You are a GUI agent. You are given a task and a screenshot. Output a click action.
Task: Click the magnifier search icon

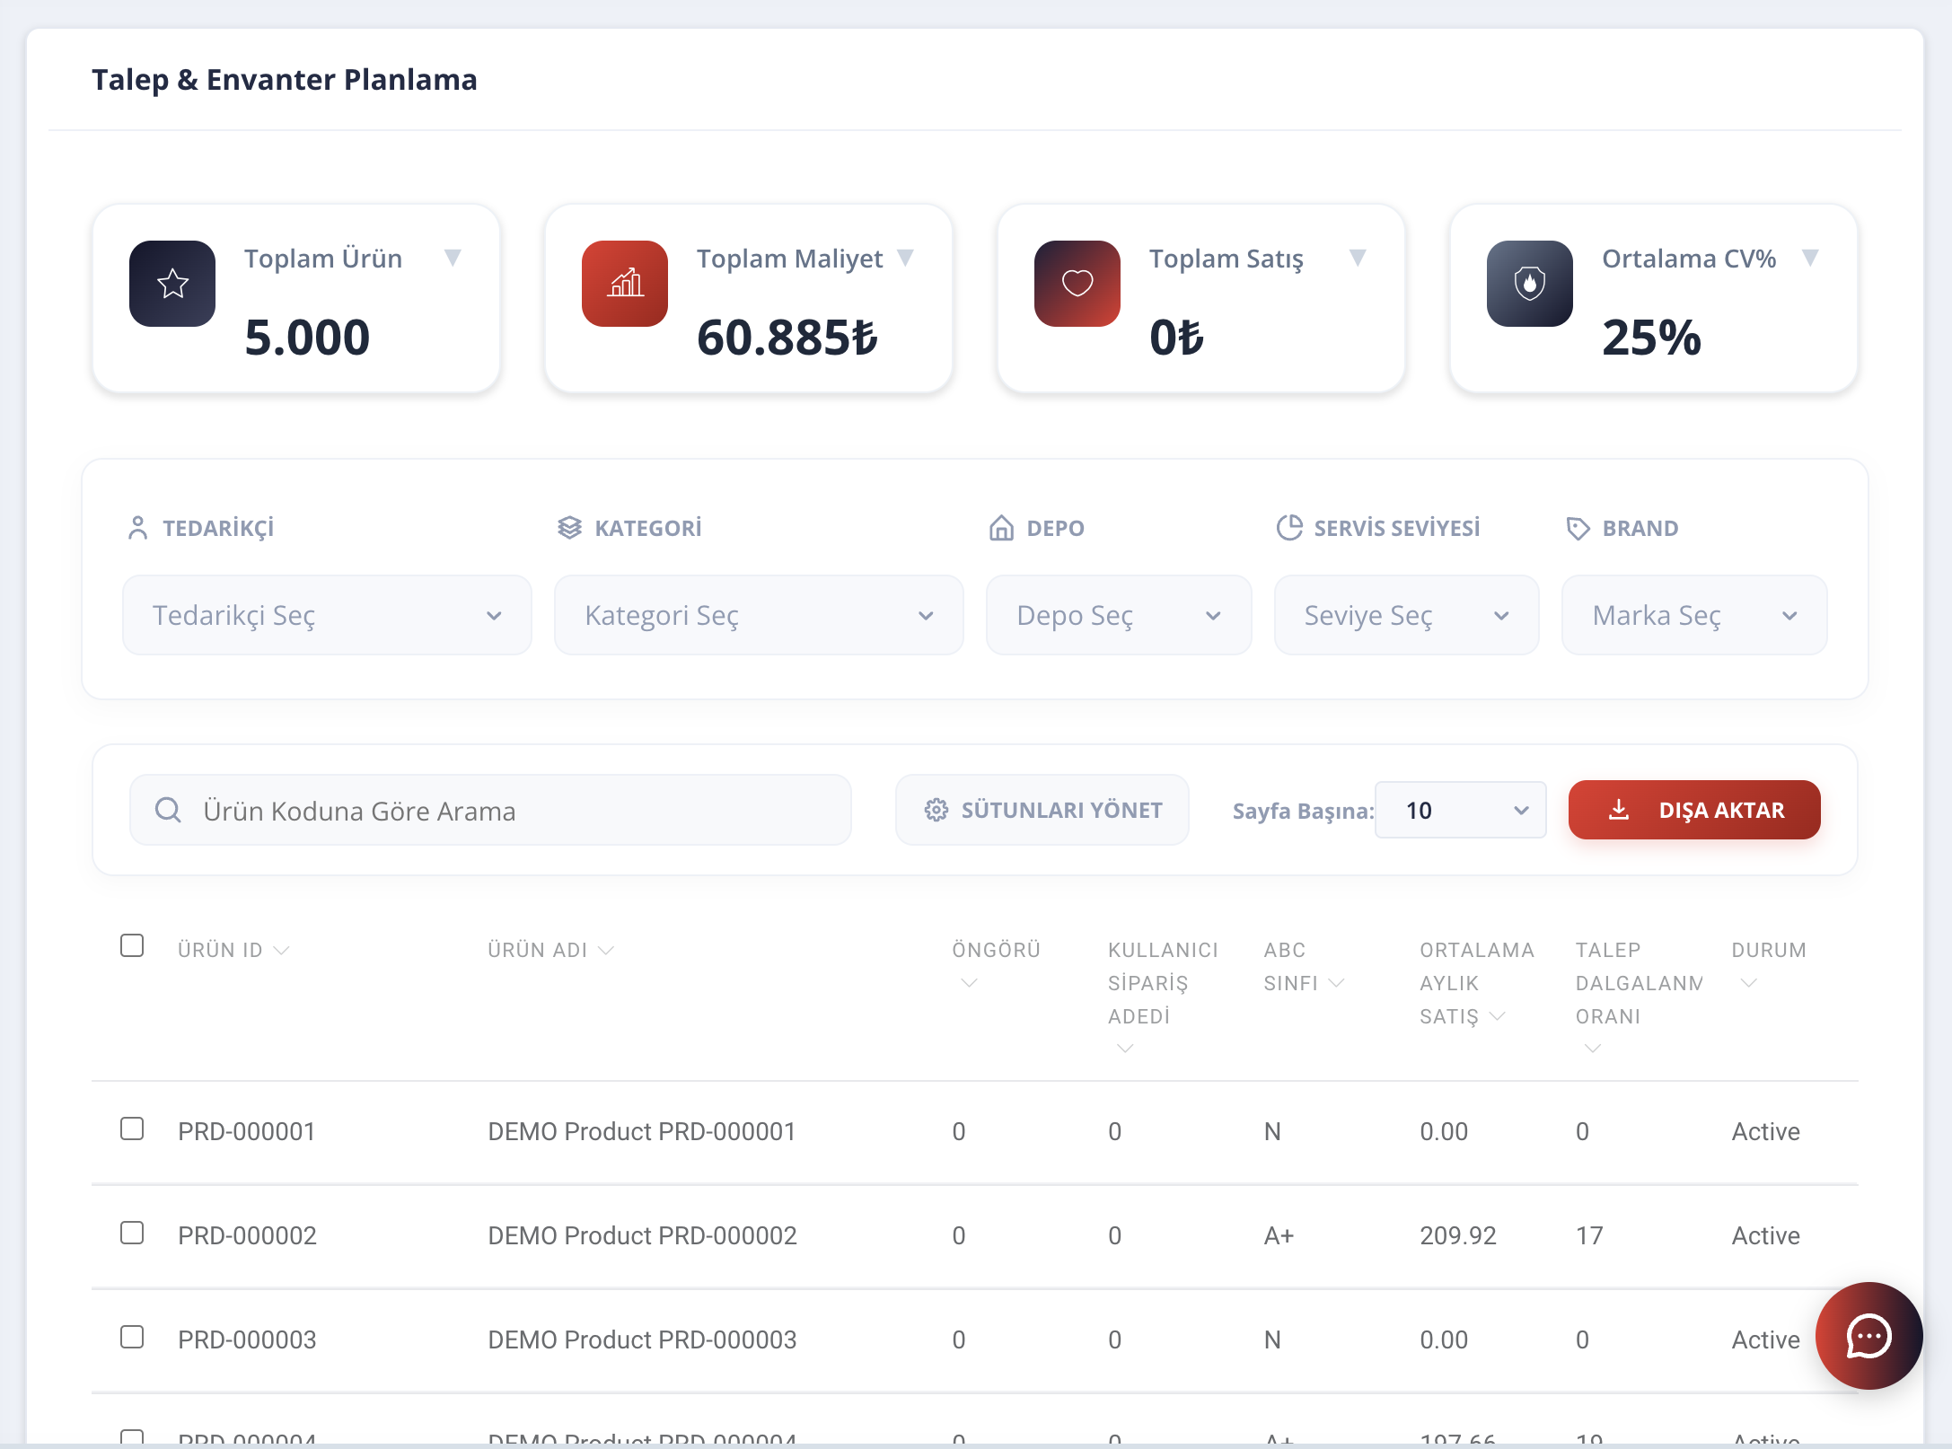(168, 811)
